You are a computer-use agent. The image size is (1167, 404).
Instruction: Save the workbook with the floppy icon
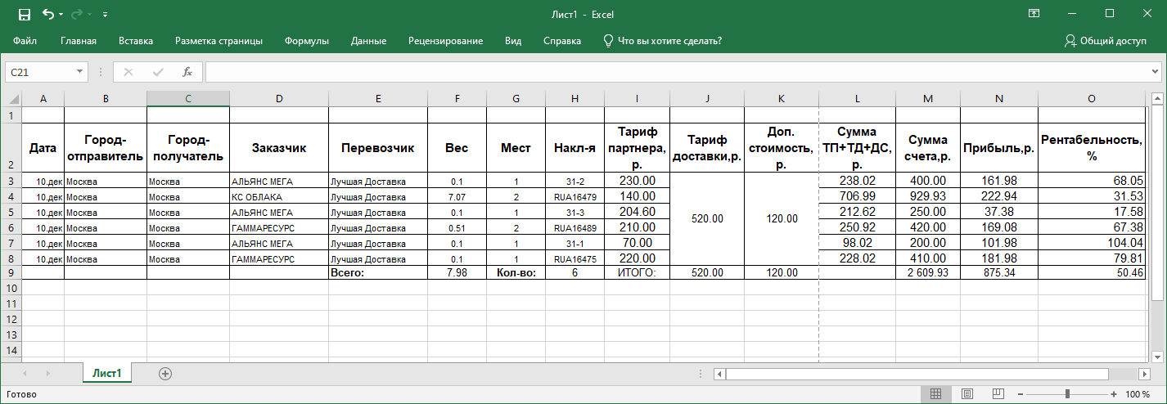[24, 14]
